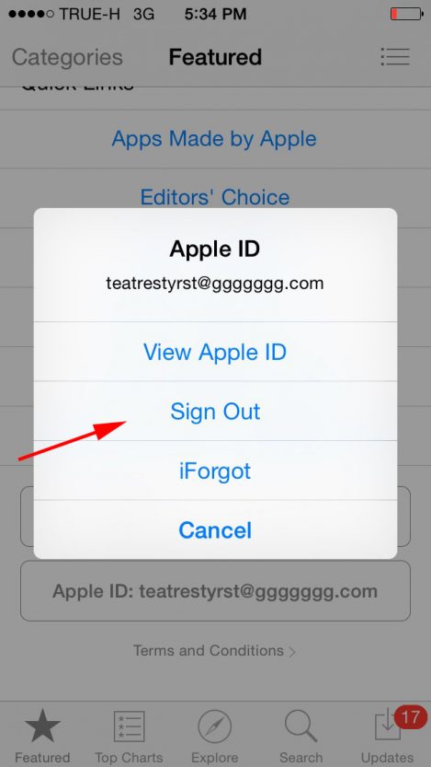Open Terms and Conditions link
The height and width of the screenshot is (767, 431).
coord(209,651)
